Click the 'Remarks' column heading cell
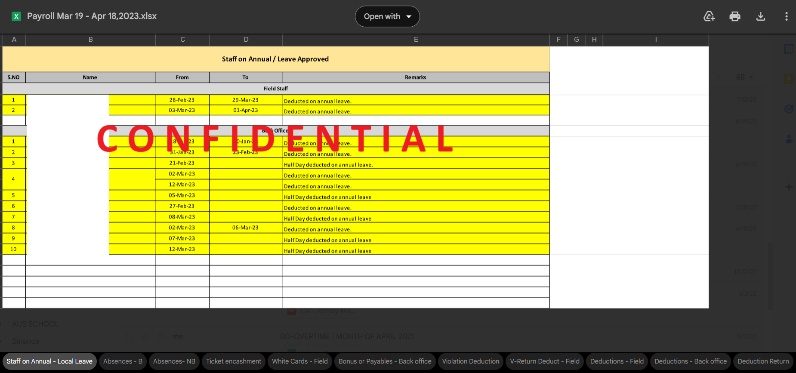Image resolution: width=796 pixels, height=373 pixels. (416, 77)
